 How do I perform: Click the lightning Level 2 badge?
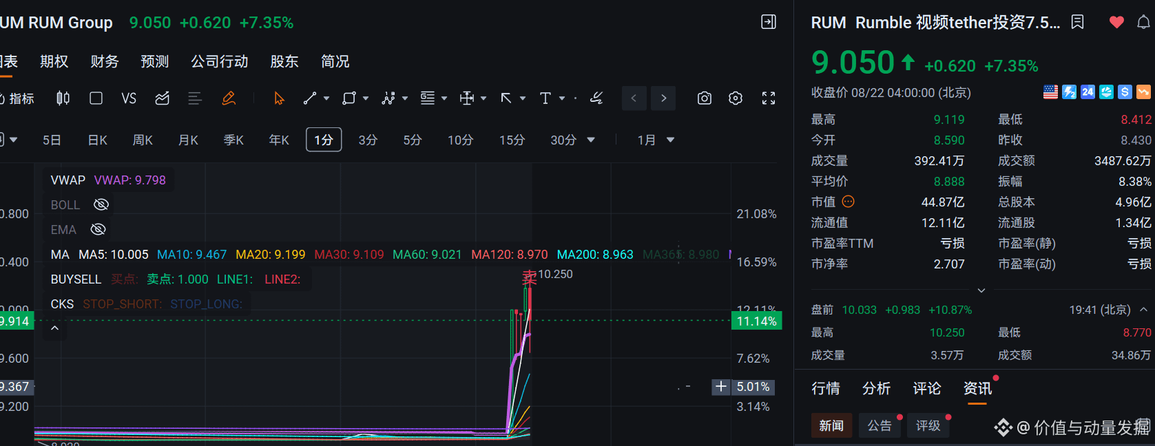1069,92
